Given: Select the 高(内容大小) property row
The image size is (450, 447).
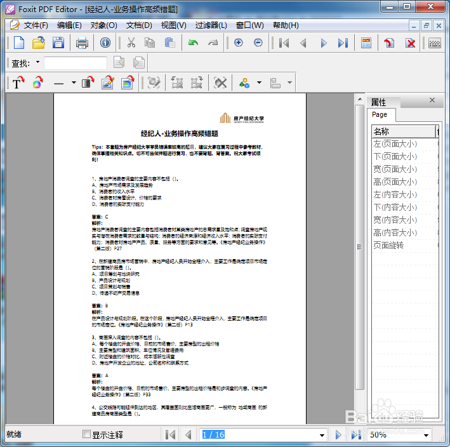Looking at the screenshot, I should [405, 232].
